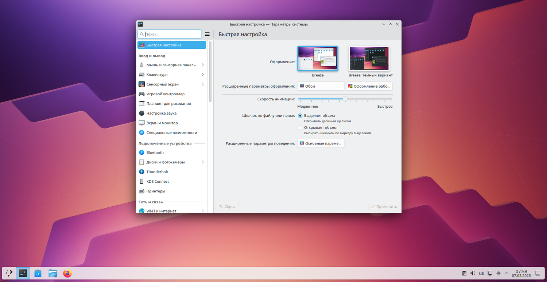
Task: Click the "Сброс" reset button
Action: (x=227, y=206)
